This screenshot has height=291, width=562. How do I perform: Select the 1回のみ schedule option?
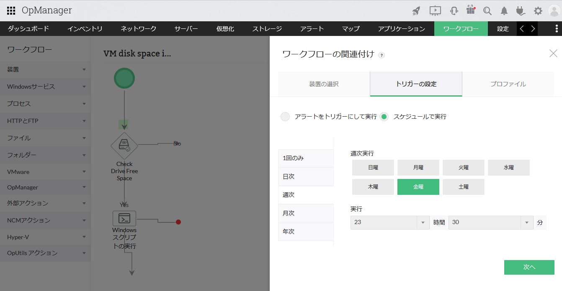[306, 158]
